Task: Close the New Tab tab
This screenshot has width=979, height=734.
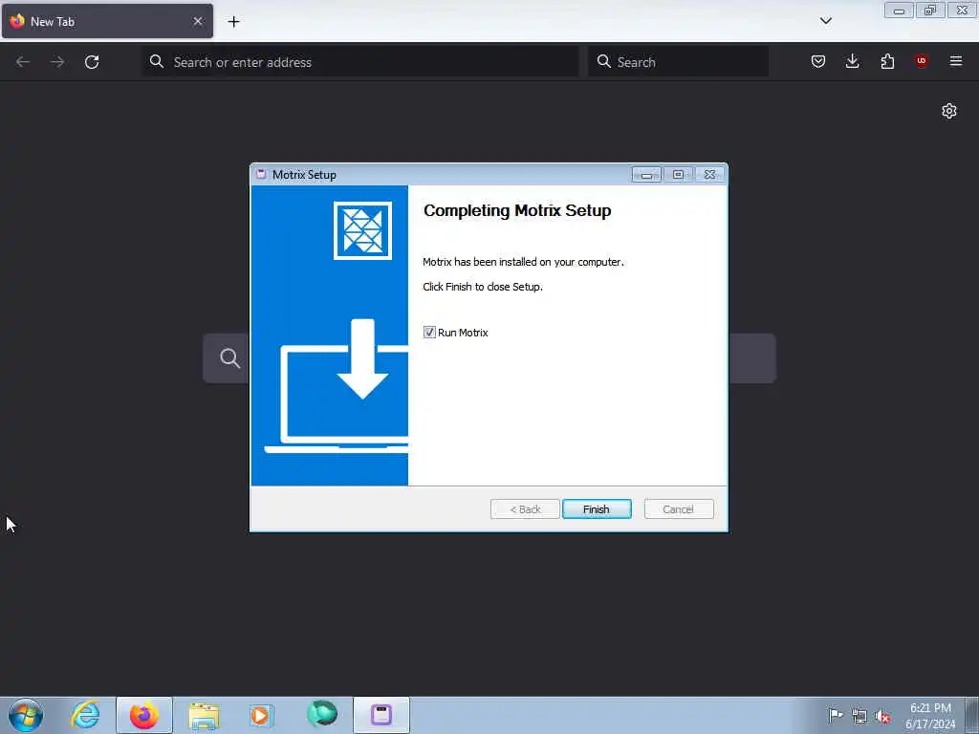Action: click(x=198, y=21)
